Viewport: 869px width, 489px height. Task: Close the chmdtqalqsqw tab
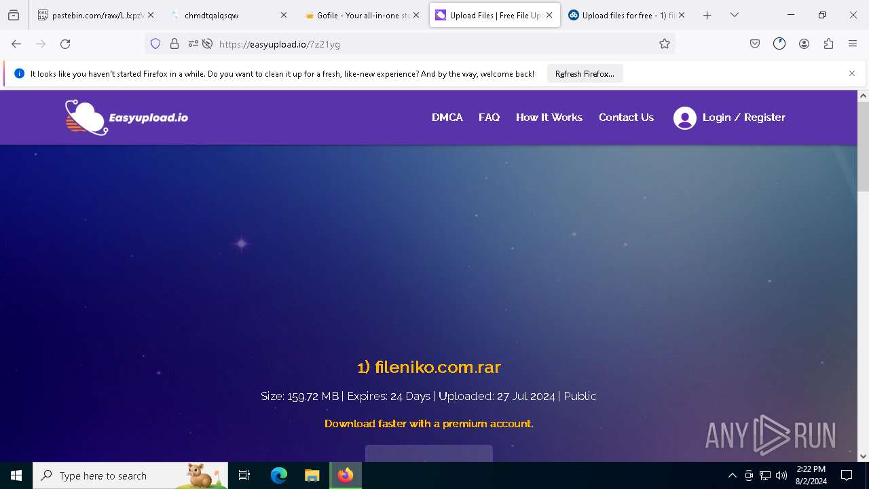pyautogui.click(x=284, y=15)
